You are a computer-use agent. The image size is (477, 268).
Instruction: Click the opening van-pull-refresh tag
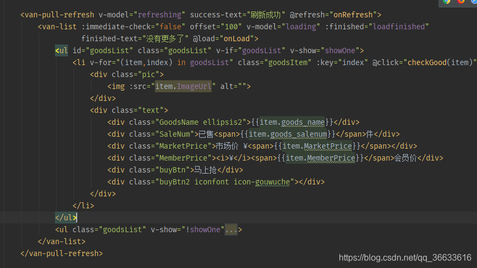click(57, 15)
